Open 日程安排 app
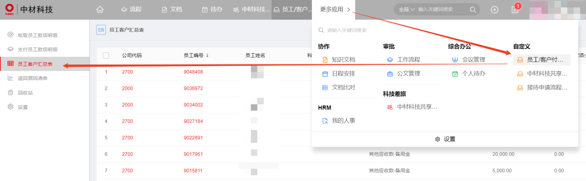The height and width of the screenshot is (181, 586). 339,74
